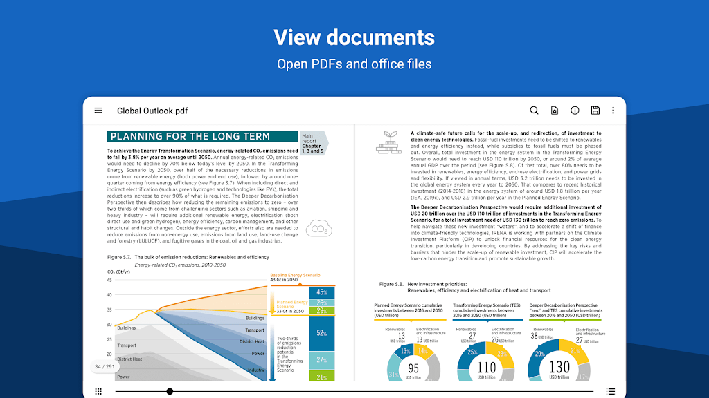Show document info with the circled-i icon
The width and height of the screenshot is (709, 398).
575,111
